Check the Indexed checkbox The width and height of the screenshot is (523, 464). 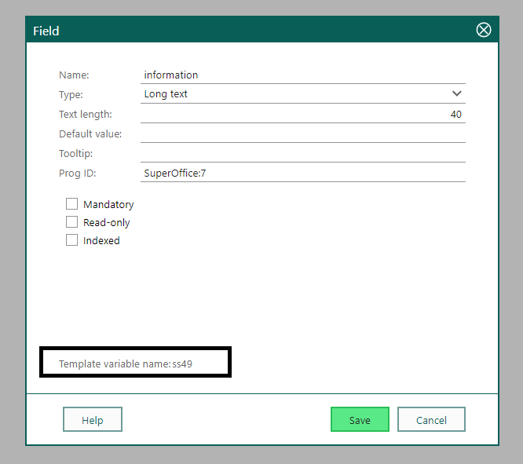point(72,240)
